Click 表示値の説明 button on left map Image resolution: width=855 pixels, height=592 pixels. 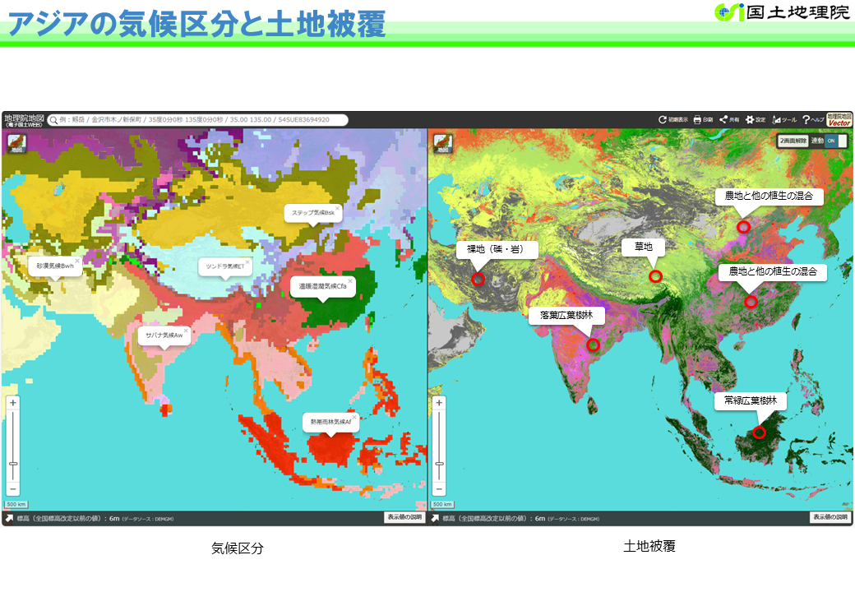404,517
